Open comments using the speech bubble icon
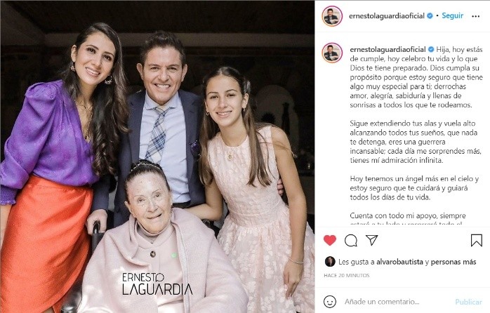The width and height of the screenshot is (490, 313). pos(350,240)
